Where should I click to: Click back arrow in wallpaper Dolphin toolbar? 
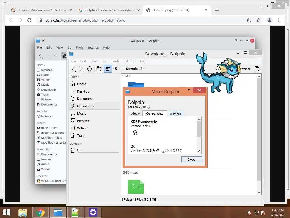pyautogui.click(x=40, y=56)
